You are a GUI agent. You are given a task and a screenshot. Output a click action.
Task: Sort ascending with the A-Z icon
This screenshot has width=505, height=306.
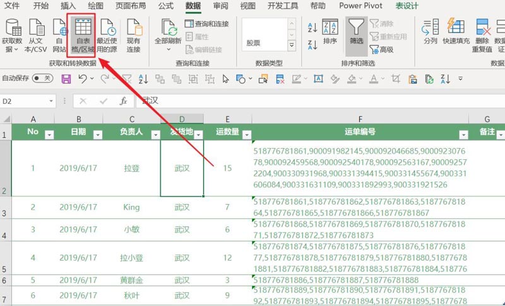[312, 28]
